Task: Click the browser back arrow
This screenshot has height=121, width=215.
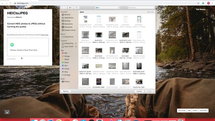Action: [3, 3]
